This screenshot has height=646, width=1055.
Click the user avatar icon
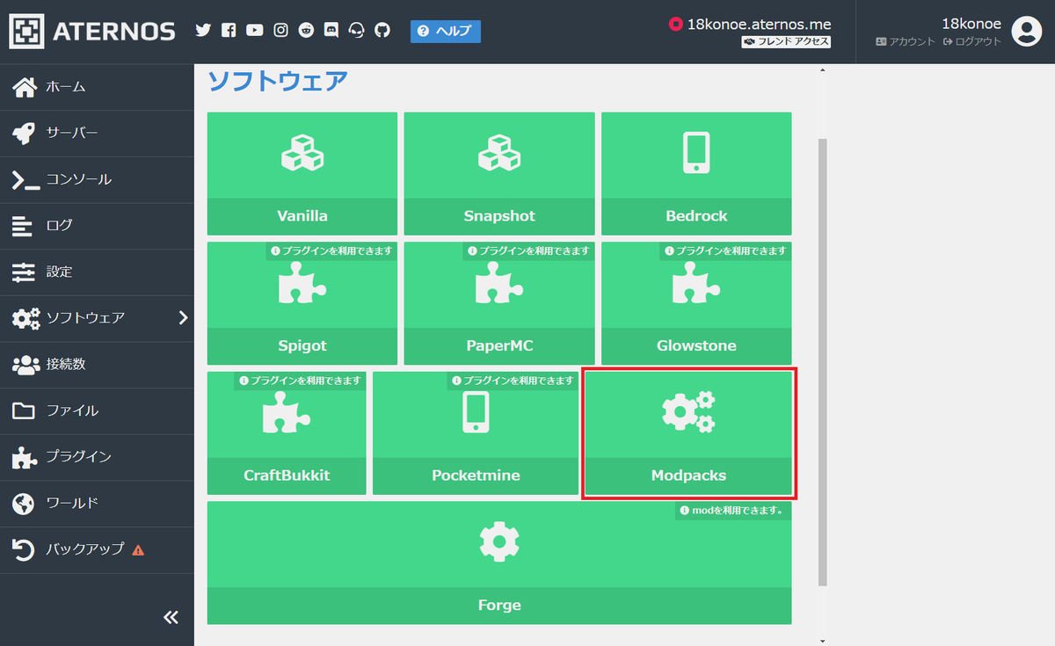[x=1026, y=32]
